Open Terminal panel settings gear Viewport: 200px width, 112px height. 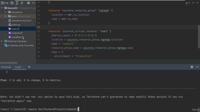click(192, 67)
